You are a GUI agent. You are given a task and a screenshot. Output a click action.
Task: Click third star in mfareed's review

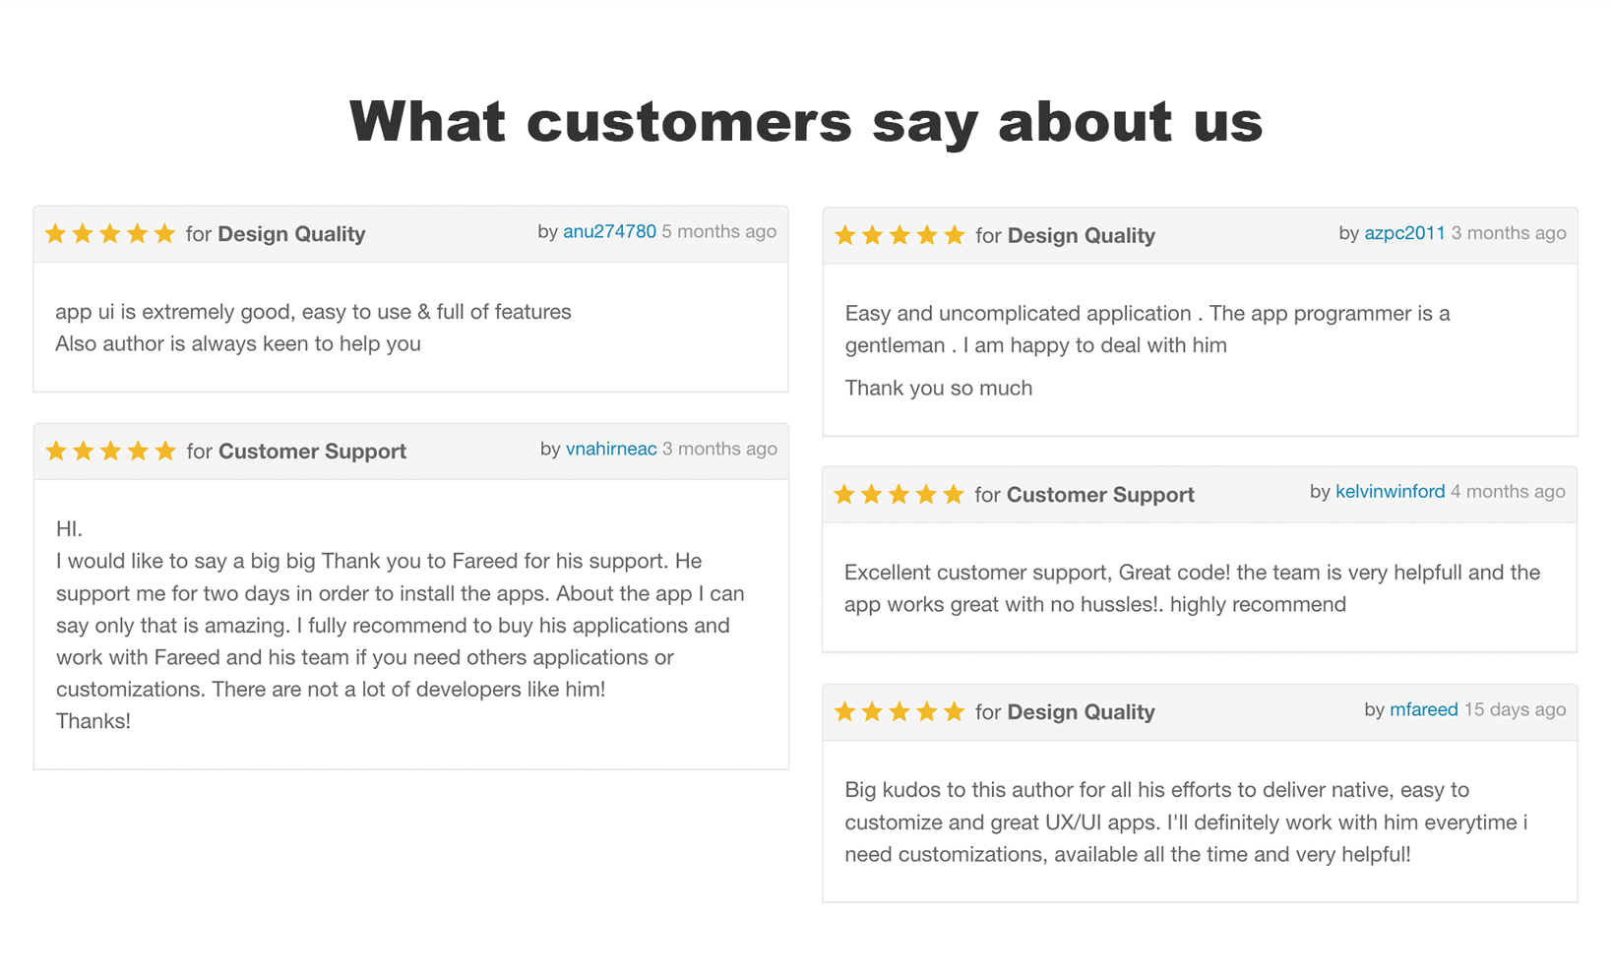[899, 712]
